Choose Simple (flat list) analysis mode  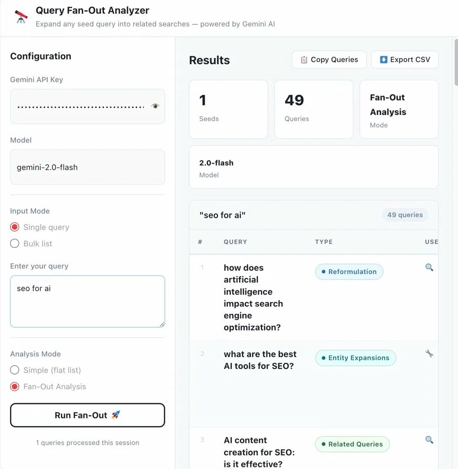[x=15, y=370]
